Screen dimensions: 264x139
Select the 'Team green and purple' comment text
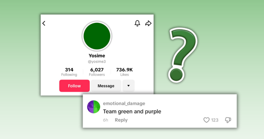coord(132,112)
